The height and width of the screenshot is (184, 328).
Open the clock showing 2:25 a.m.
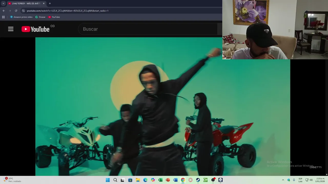pos(320,180)
